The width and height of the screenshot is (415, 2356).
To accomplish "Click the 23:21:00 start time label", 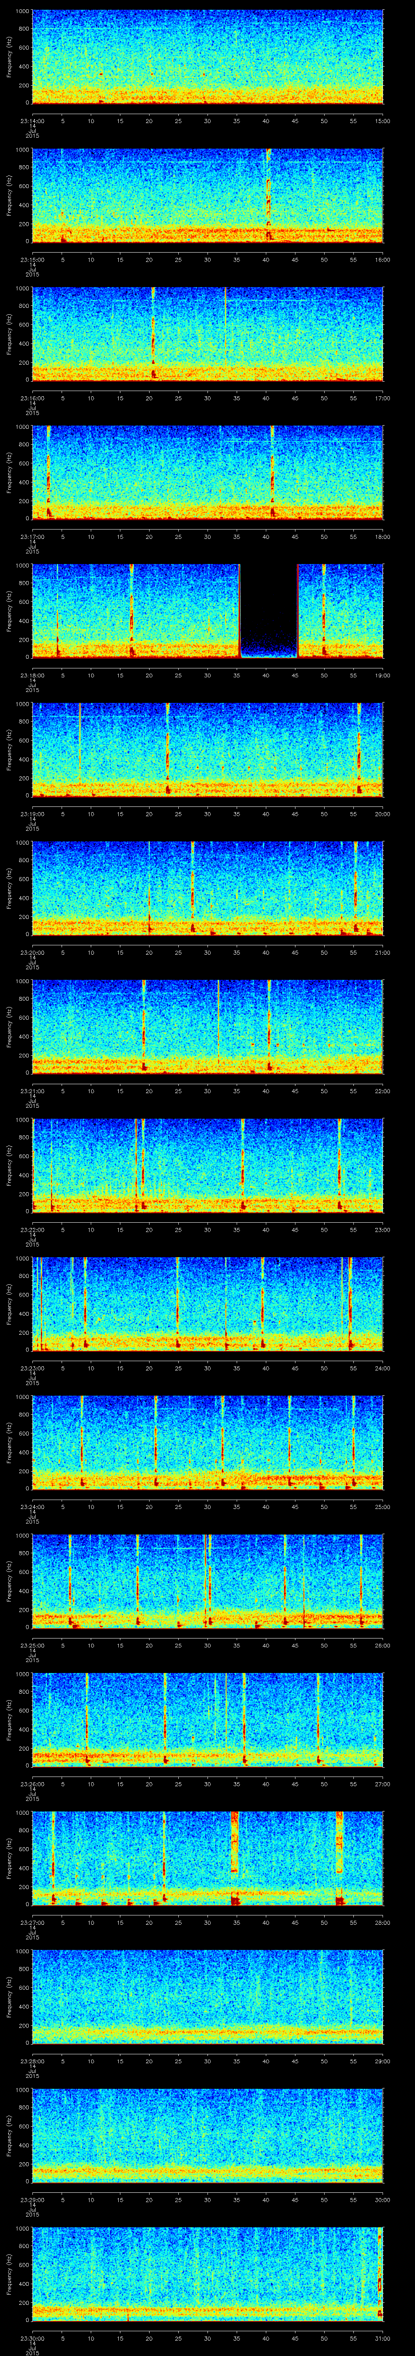I will (x=32, y=1090).
